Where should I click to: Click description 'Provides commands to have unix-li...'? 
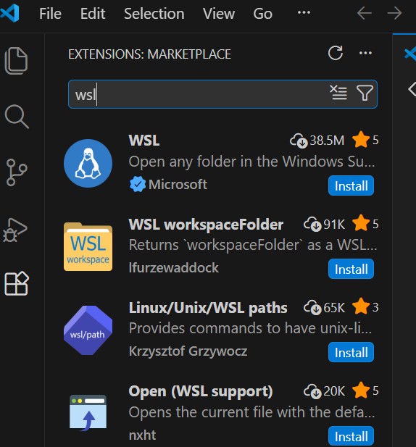(250, 328)
